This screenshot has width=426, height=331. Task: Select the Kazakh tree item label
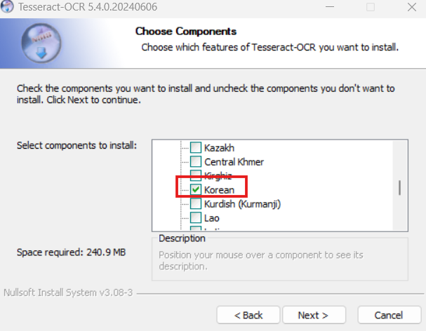pyautogui.click(x=219, y=148)
